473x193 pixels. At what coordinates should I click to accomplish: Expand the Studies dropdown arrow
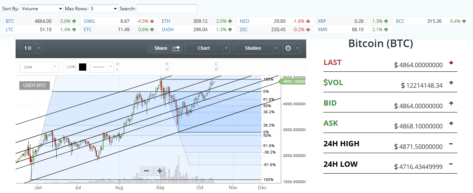click(x=276, y=48)
